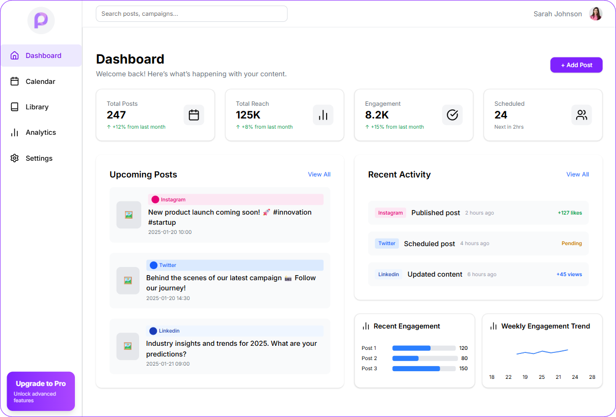Screen dimensions: 616x417
Task: Click the search posts and campaigns field
Action: click(x=192, y=14)
